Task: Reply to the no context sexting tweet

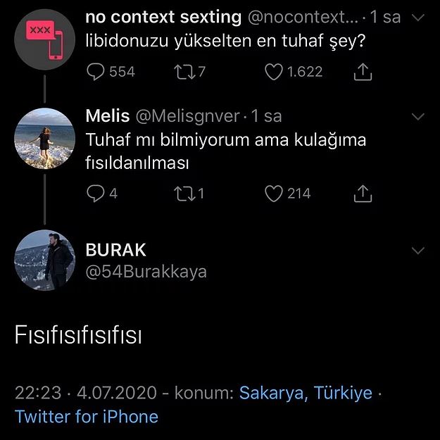Action: click(96, 71)
